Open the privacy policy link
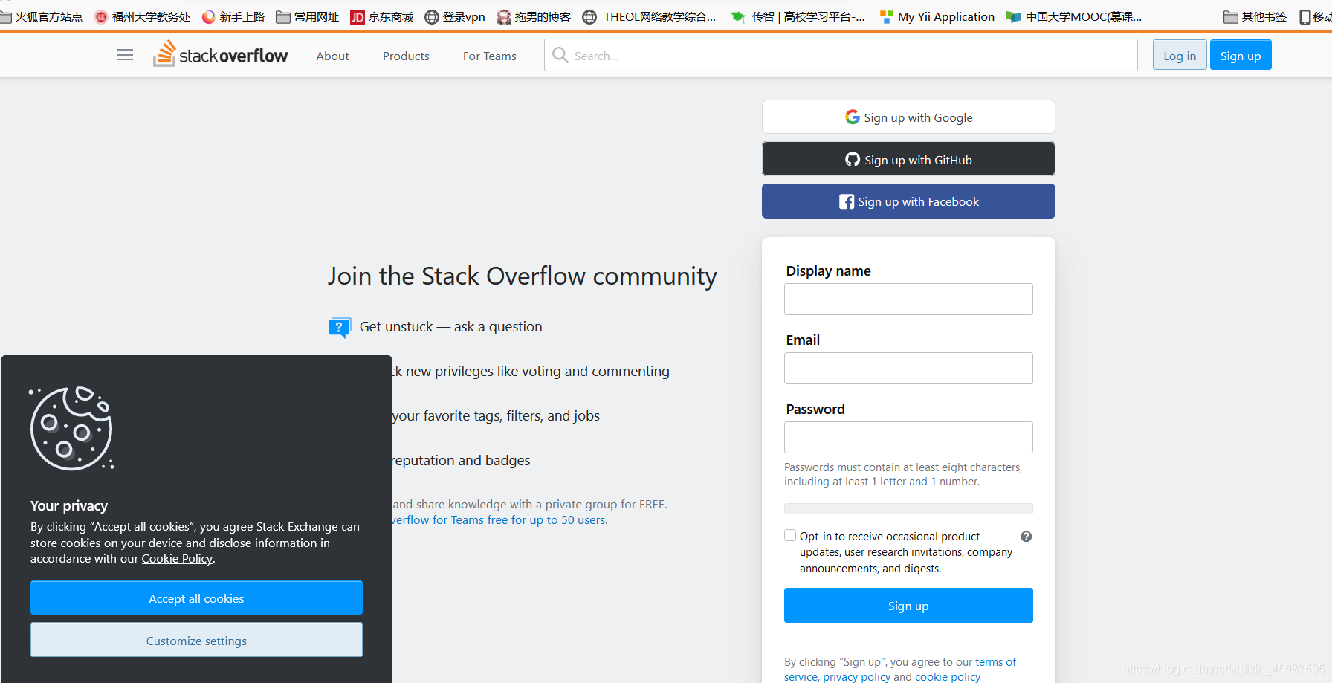Image resolution: width=1332 pixels, height=683 pixels. point(856,676)
